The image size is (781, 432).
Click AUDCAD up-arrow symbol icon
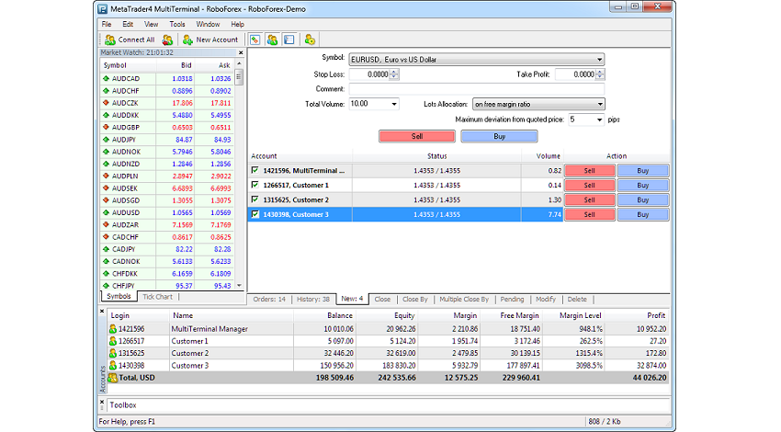point(106,79)
